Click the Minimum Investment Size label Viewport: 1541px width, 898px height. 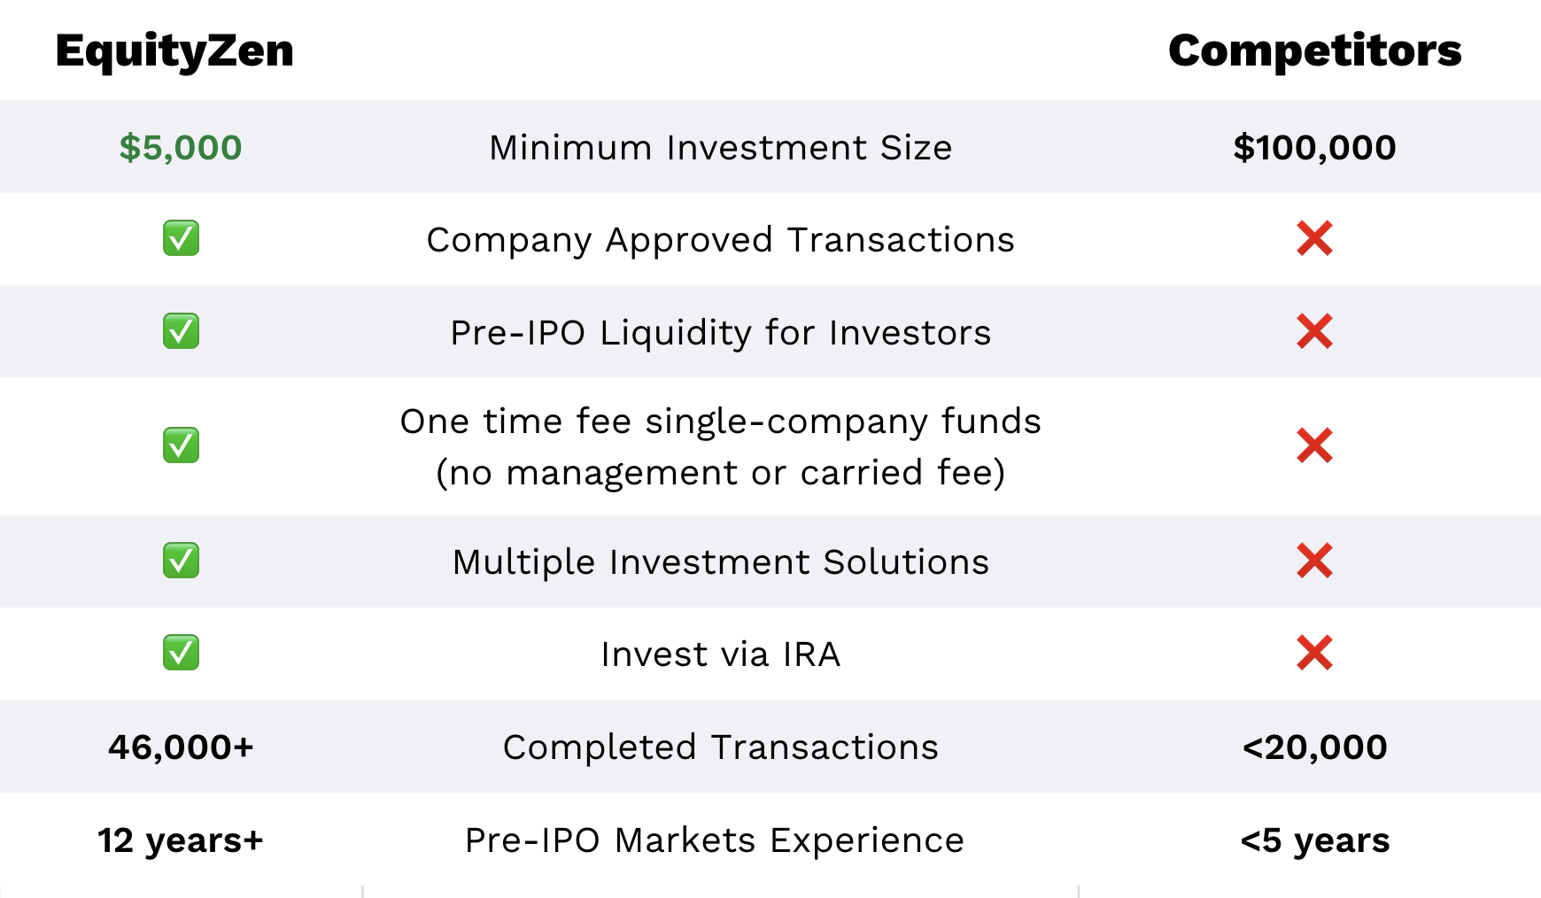click(x=721, y=147)
